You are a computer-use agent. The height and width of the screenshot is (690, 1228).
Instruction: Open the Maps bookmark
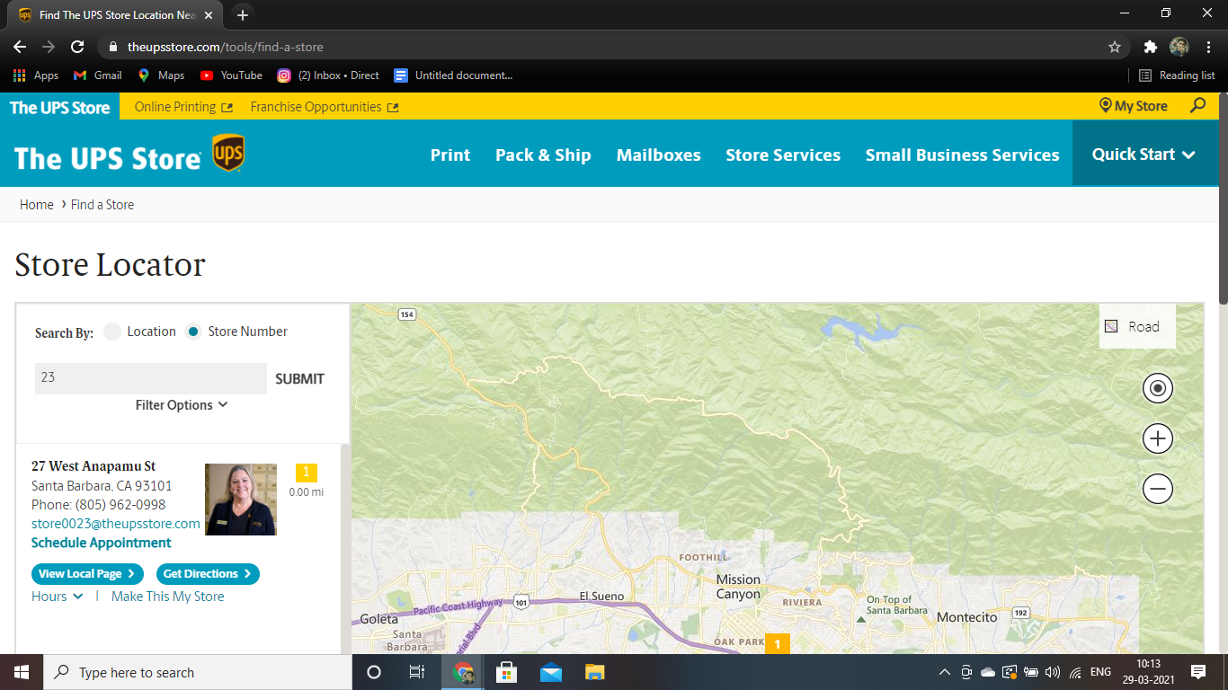[x=161, y=75]
